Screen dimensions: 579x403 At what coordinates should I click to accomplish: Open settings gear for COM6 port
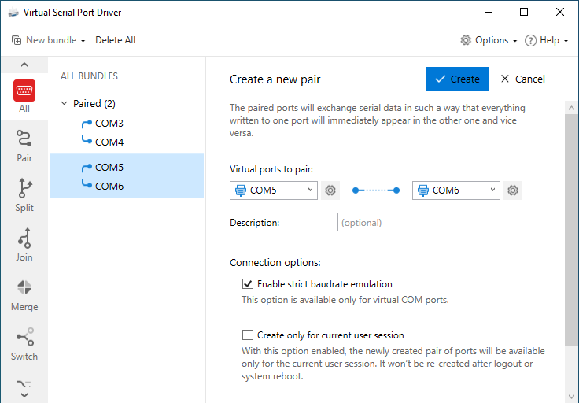(x=513, y=190)
